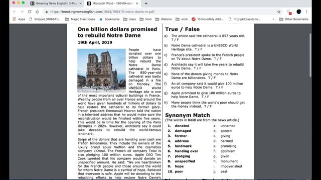Click the word donated in synonym list

click(x=182, y=125)
